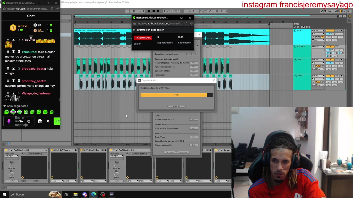Image resolution: width=353 pixels, height=198 pixels.
Task: Open Microsoft Edge from taskbar
Action: point(93,194)
